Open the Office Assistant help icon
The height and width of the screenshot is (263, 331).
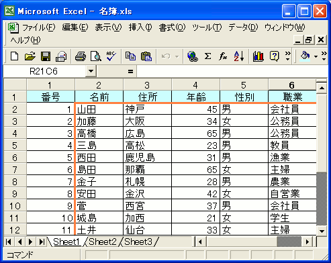pos(275,56)
